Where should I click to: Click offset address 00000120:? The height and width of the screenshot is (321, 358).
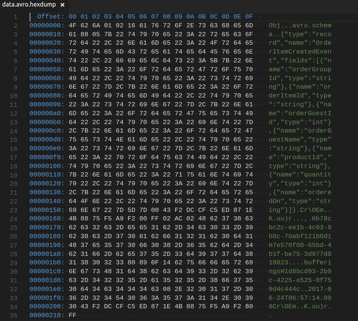click(47, 183)
